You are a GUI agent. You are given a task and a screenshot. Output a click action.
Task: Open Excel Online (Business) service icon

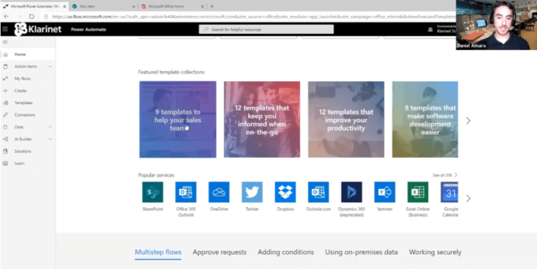pyautogui.click(x=418, y=192)
